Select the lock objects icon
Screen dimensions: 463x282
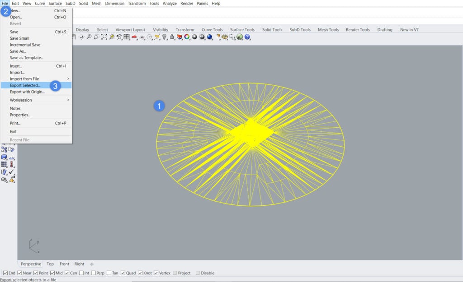[171, 38]
